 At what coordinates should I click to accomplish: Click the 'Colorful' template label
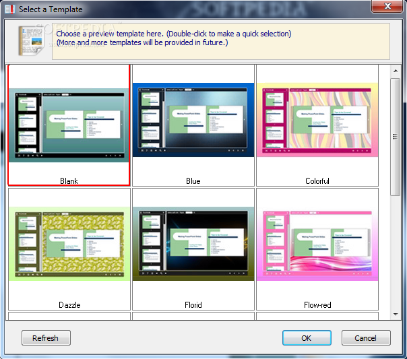(317, 181)
